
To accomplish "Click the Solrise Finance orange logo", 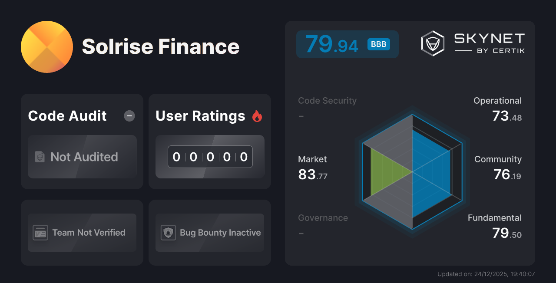I will click(47, 46).
